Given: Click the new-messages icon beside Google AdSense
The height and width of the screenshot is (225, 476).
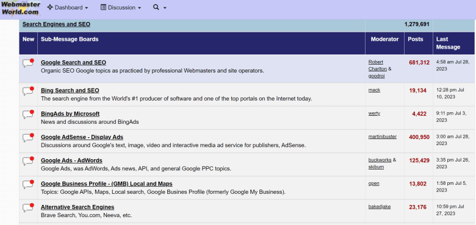Looking at the screenshot, I should 28,138.
